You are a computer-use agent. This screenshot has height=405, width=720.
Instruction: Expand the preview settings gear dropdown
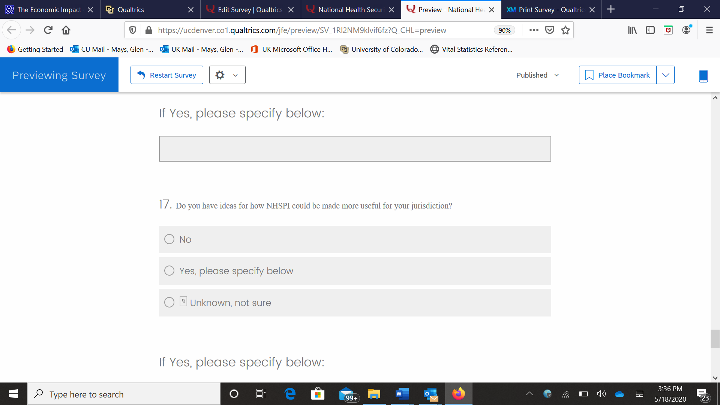227,75
